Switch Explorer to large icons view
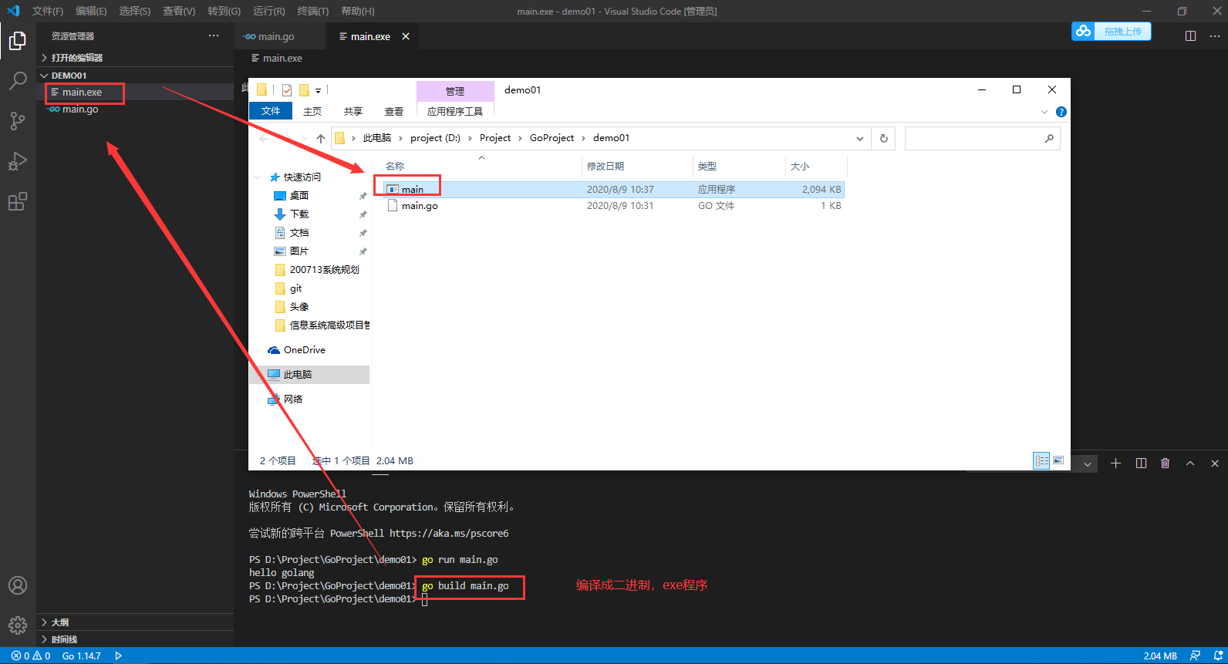Screen dimensions: 1228x664 click(1058, 461)
